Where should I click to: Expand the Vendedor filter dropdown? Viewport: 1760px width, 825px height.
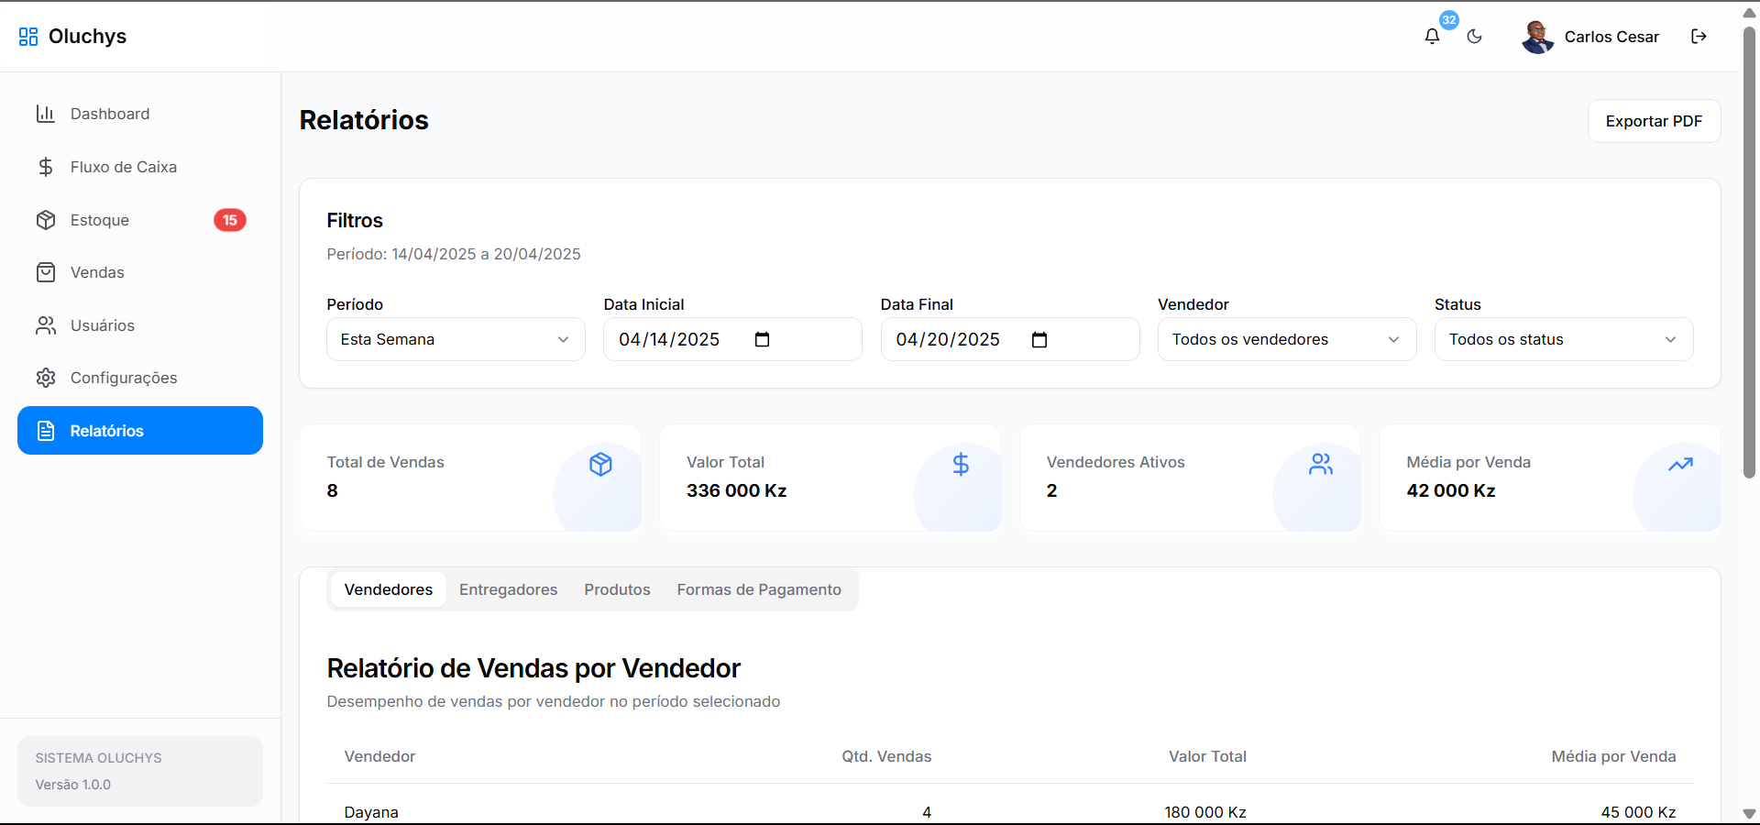(x=1286, y=339)
